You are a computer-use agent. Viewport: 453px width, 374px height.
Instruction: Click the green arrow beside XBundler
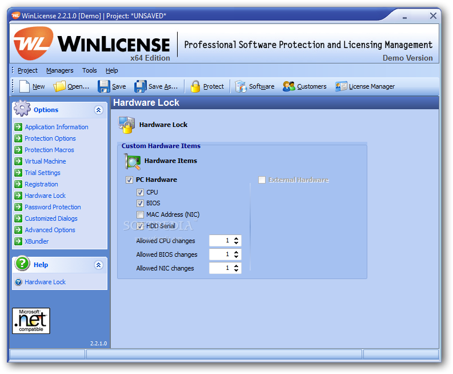(18, 241)
